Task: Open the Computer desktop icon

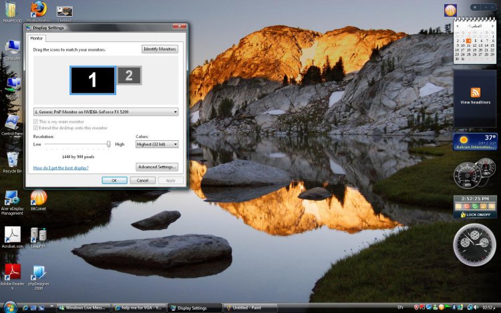Action: (13, 50)
